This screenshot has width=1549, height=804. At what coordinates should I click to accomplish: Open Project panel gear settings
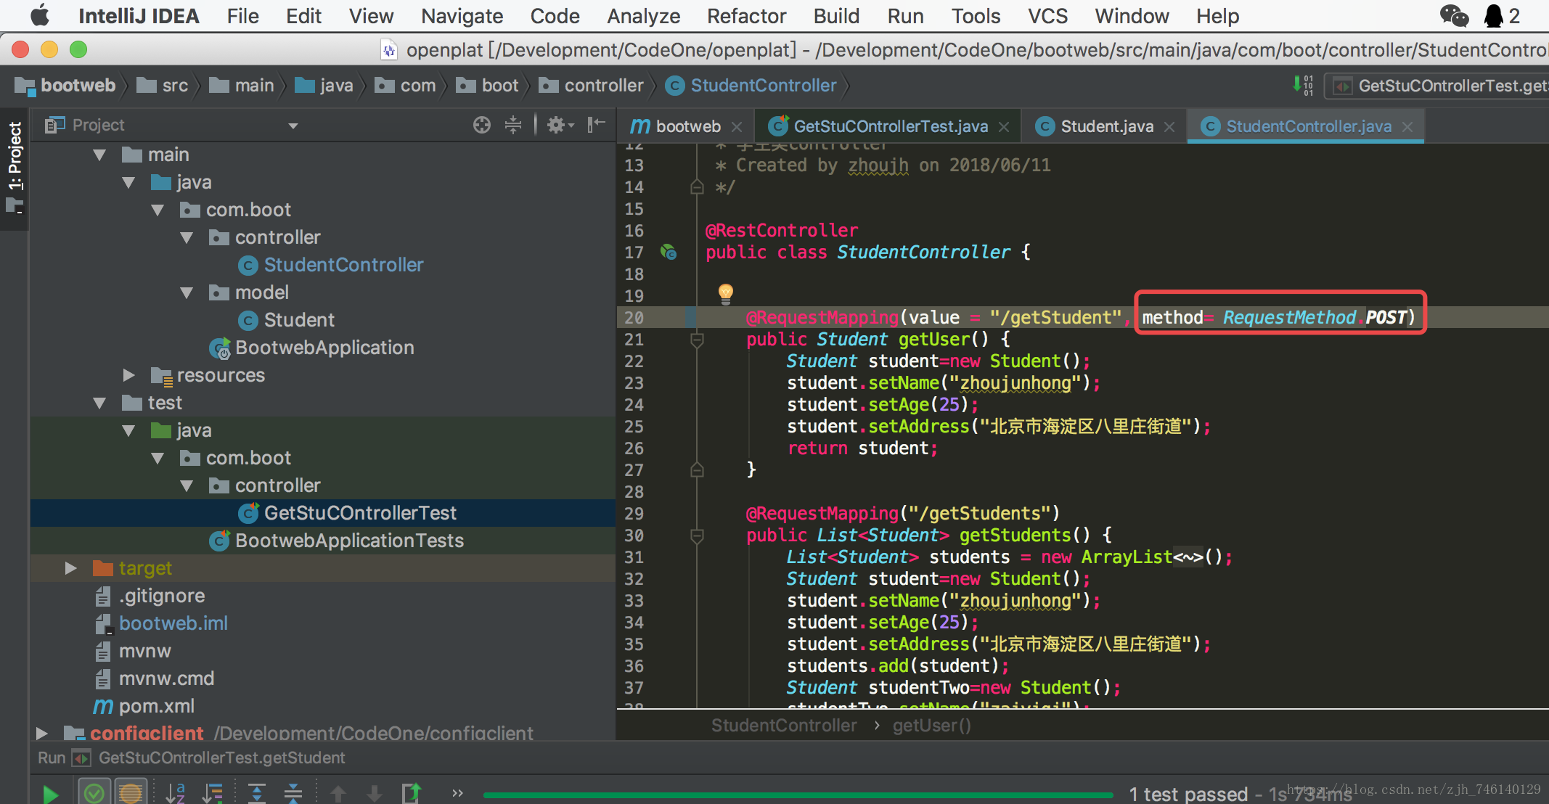click(560, 125)
